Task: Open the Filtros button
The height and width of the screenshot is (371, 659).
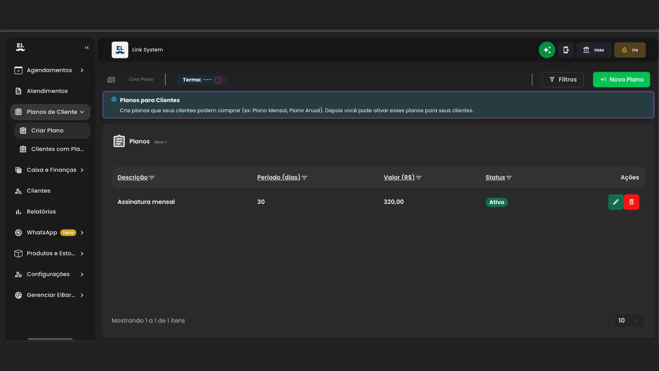Action: [563, 79]
